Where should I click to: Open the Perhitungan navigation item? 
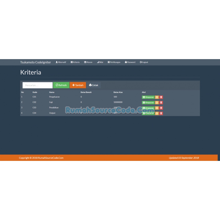coord(114,62)
